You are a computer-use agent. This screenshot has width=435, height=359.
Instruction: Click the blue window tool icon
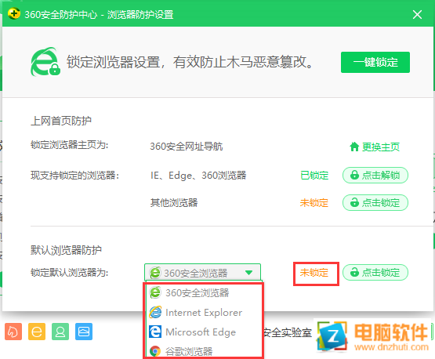84,332
